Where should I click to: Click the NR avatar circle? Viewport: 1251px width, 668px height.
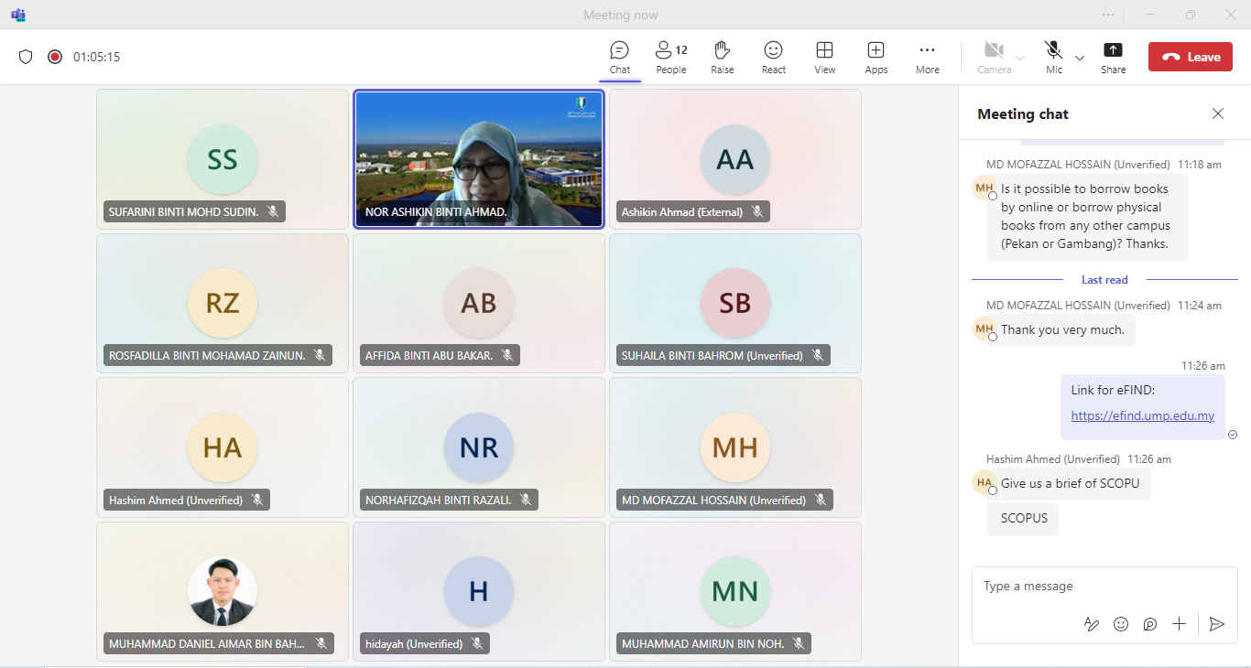[479, 447]
